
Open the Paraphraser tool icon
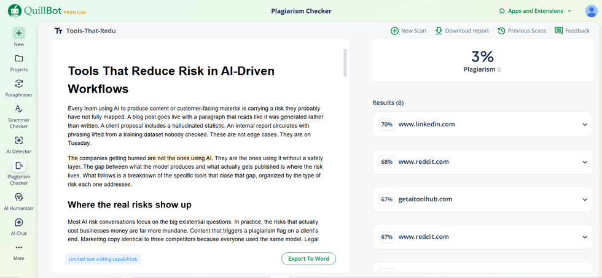click(19, 83)
